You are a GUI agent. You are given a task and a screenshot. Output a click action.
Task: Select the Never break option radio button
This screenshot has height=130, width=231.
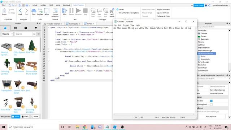coord(117,9)
